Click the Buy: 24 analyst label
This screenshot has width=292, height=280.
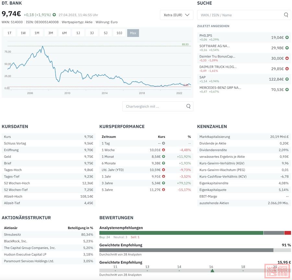(x=105, y=237)
